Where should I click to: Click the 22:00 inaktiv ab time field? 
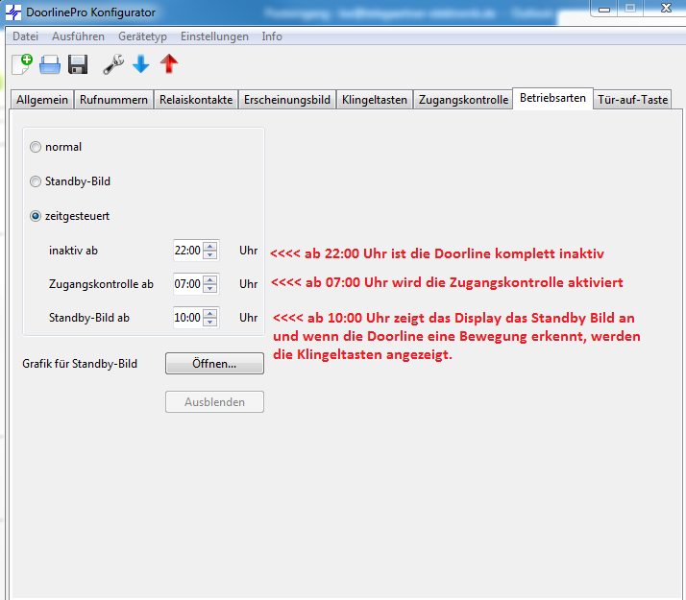[x=187, y=251]
